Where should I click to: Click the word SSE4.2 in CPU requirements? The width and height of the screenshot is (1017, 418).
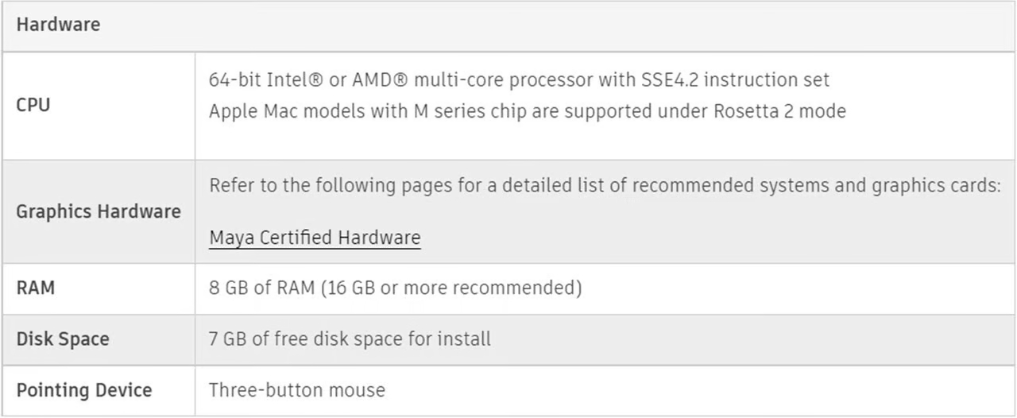coord(669,80)
